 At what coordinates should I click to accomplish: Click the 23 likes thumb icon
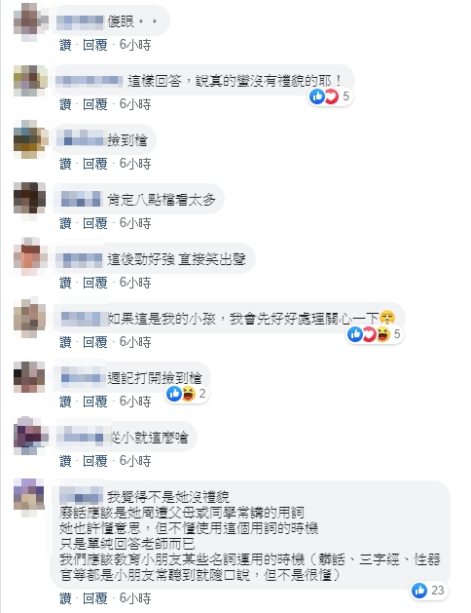(419, 591)
